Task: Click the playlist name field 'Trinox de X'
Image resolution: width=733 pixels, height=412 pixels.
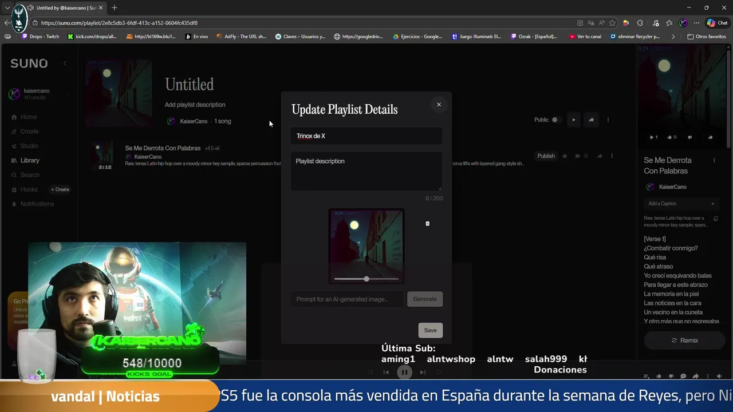Action: pos(366,136)
